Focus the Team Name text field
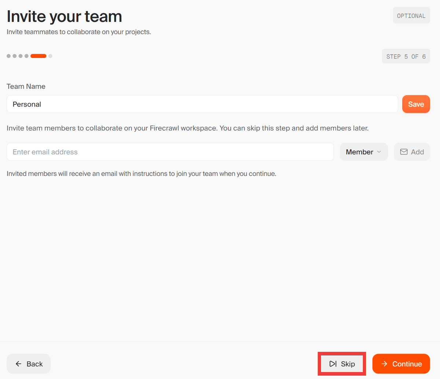The image size is (440, 379). tap(202, 104)
